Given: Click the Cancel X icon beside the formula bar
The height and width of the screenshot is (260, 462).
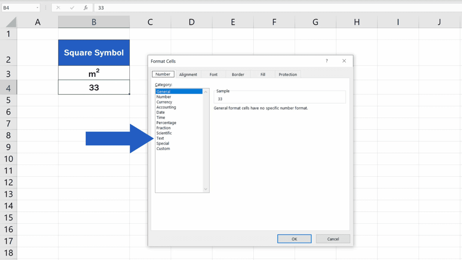Looking at the screenshot, I should (58, 8).
